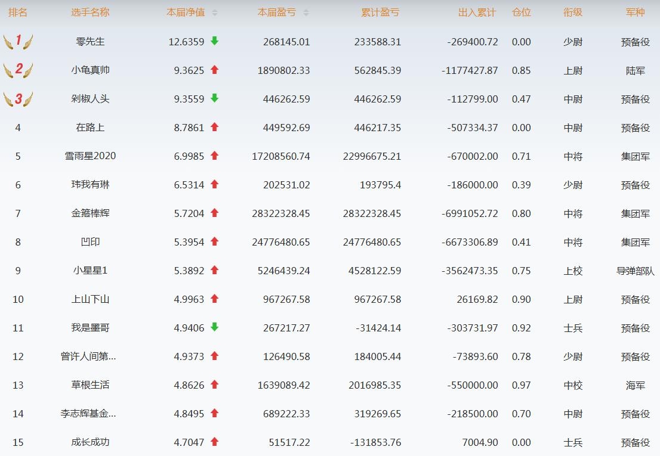Viewport: 660px width, 456px height.
Task: Open player 雪雨星2020 profile
Action: (90, 156)
